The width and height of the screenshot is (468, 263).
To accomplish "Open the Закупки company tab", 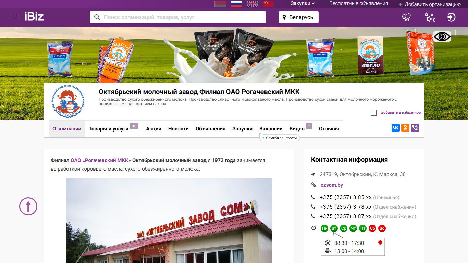I will click(242, 129).
